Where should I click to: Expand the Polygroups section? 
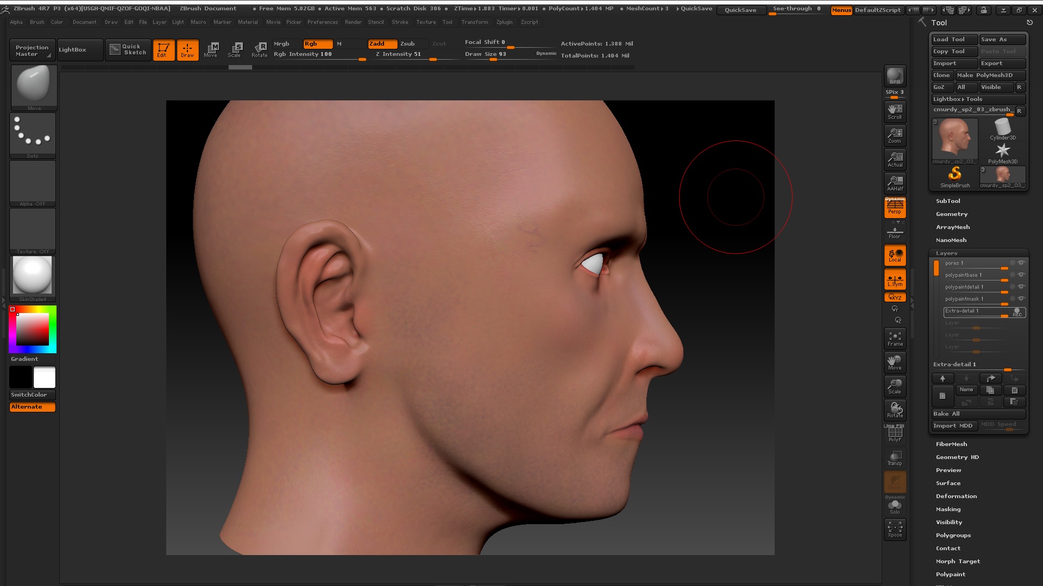[953, 536]
